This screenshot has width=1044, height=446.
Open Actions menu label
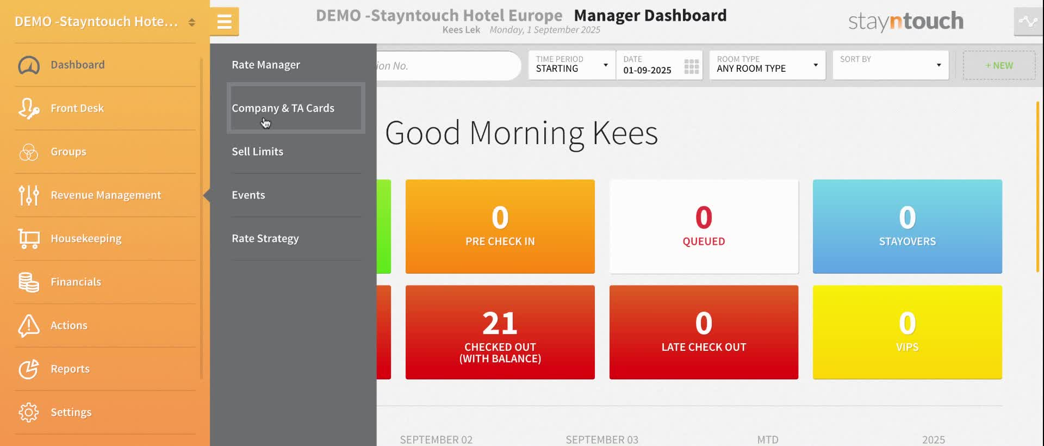click(x=69, y=325)
